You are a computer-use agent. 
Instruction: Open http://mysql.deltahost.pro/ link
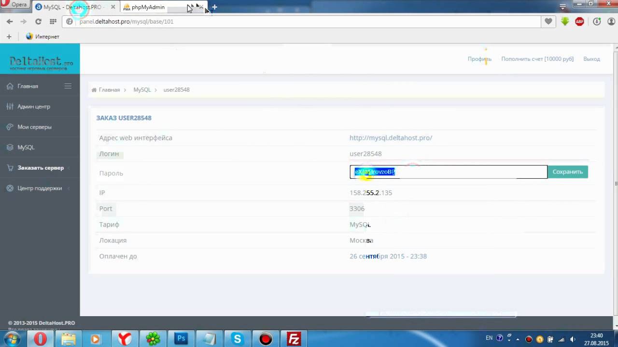click(x=391, y=138)
